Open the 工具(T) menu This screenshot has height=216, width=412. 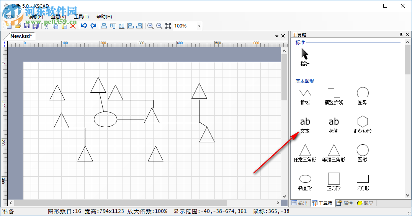(82, 17)
